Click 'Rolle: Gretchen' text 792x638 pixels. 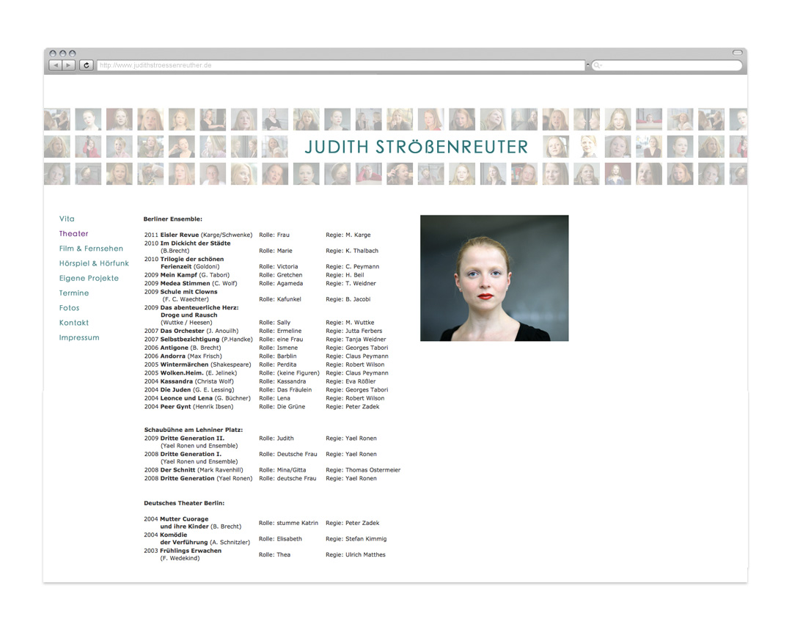tap(280, 275)
